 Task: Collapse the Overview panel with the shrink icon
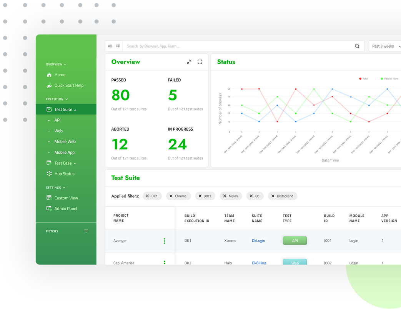[x=189, y=61]
